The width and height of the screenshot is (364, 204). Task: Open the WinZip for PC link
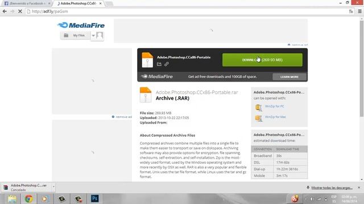click(274, 106)
